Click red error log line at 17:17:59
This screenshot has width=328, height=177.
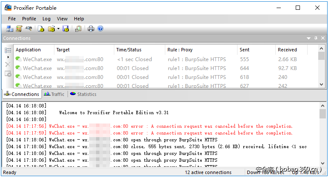[150, 133]
